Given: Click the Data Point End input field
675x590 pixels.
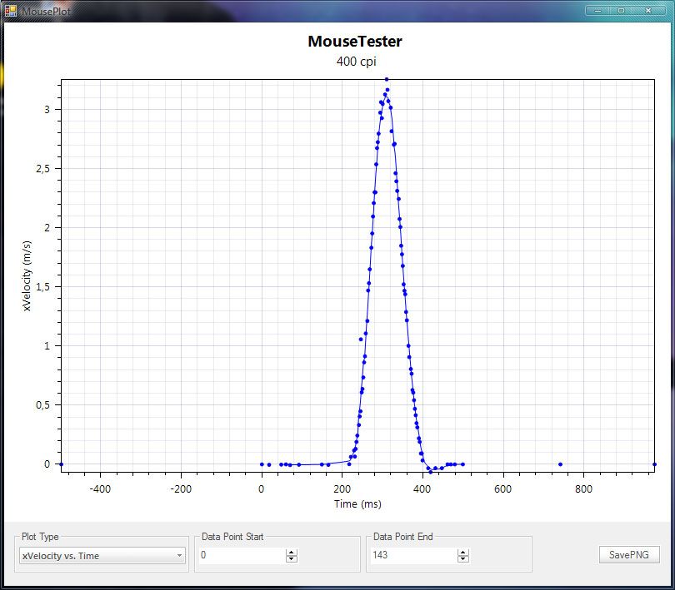Looking at the screenshot, I should click(x=413, y=555).
